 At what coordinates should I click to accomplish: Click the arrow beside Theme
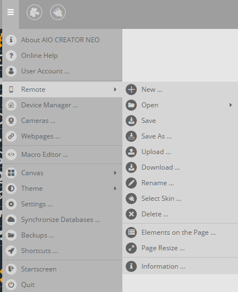115,189
